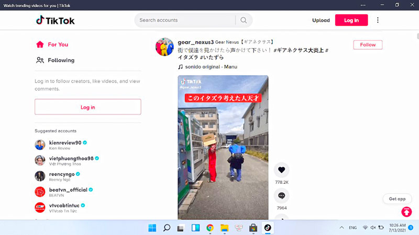Click the gear_nexus3 username
The height and width of the screenshot is (235, 419).
pos(195,42)
